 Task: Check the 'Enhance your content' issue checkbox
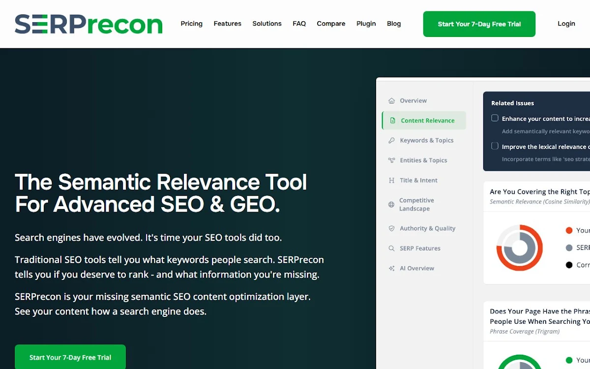(495, 118)
